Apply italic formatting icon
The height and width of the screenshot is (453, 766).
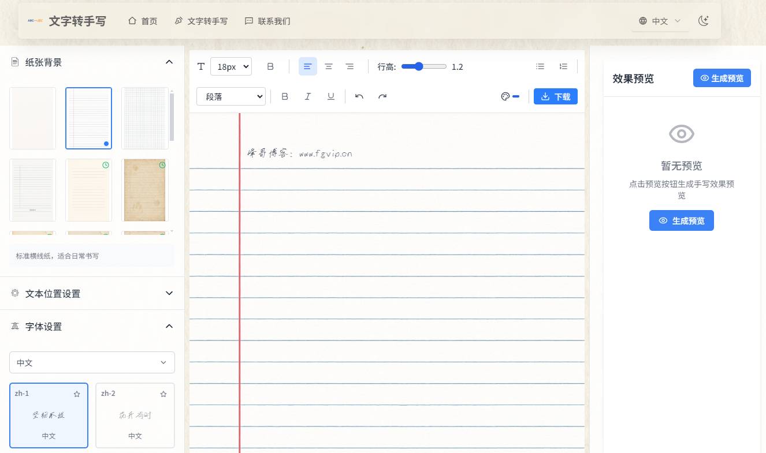[x=308, y=96]
